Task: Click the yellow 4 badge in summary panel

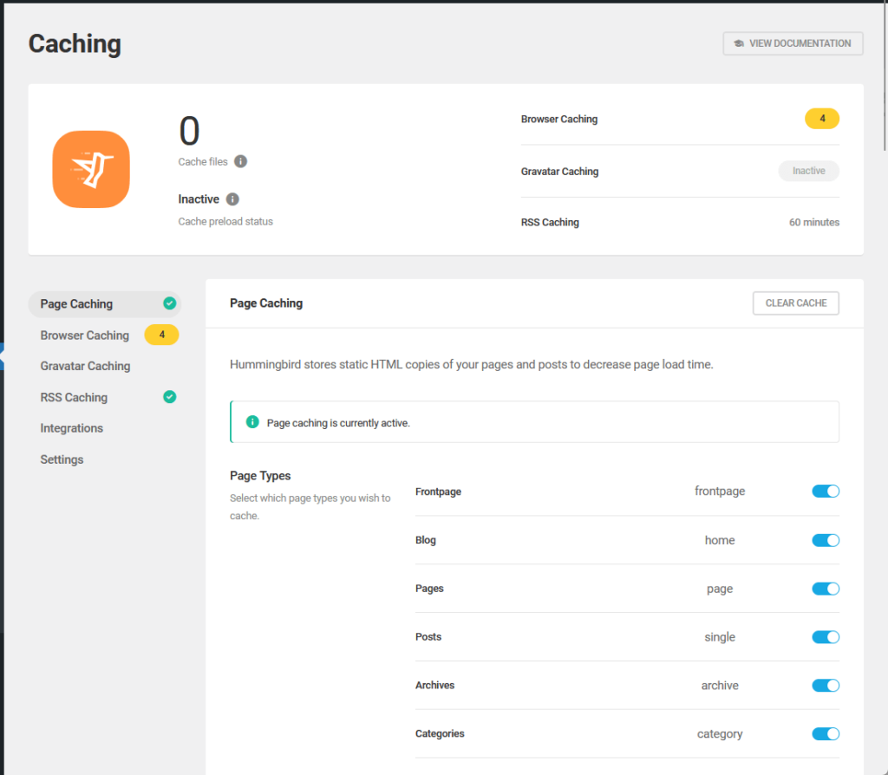Action: (x=822, y=118)
